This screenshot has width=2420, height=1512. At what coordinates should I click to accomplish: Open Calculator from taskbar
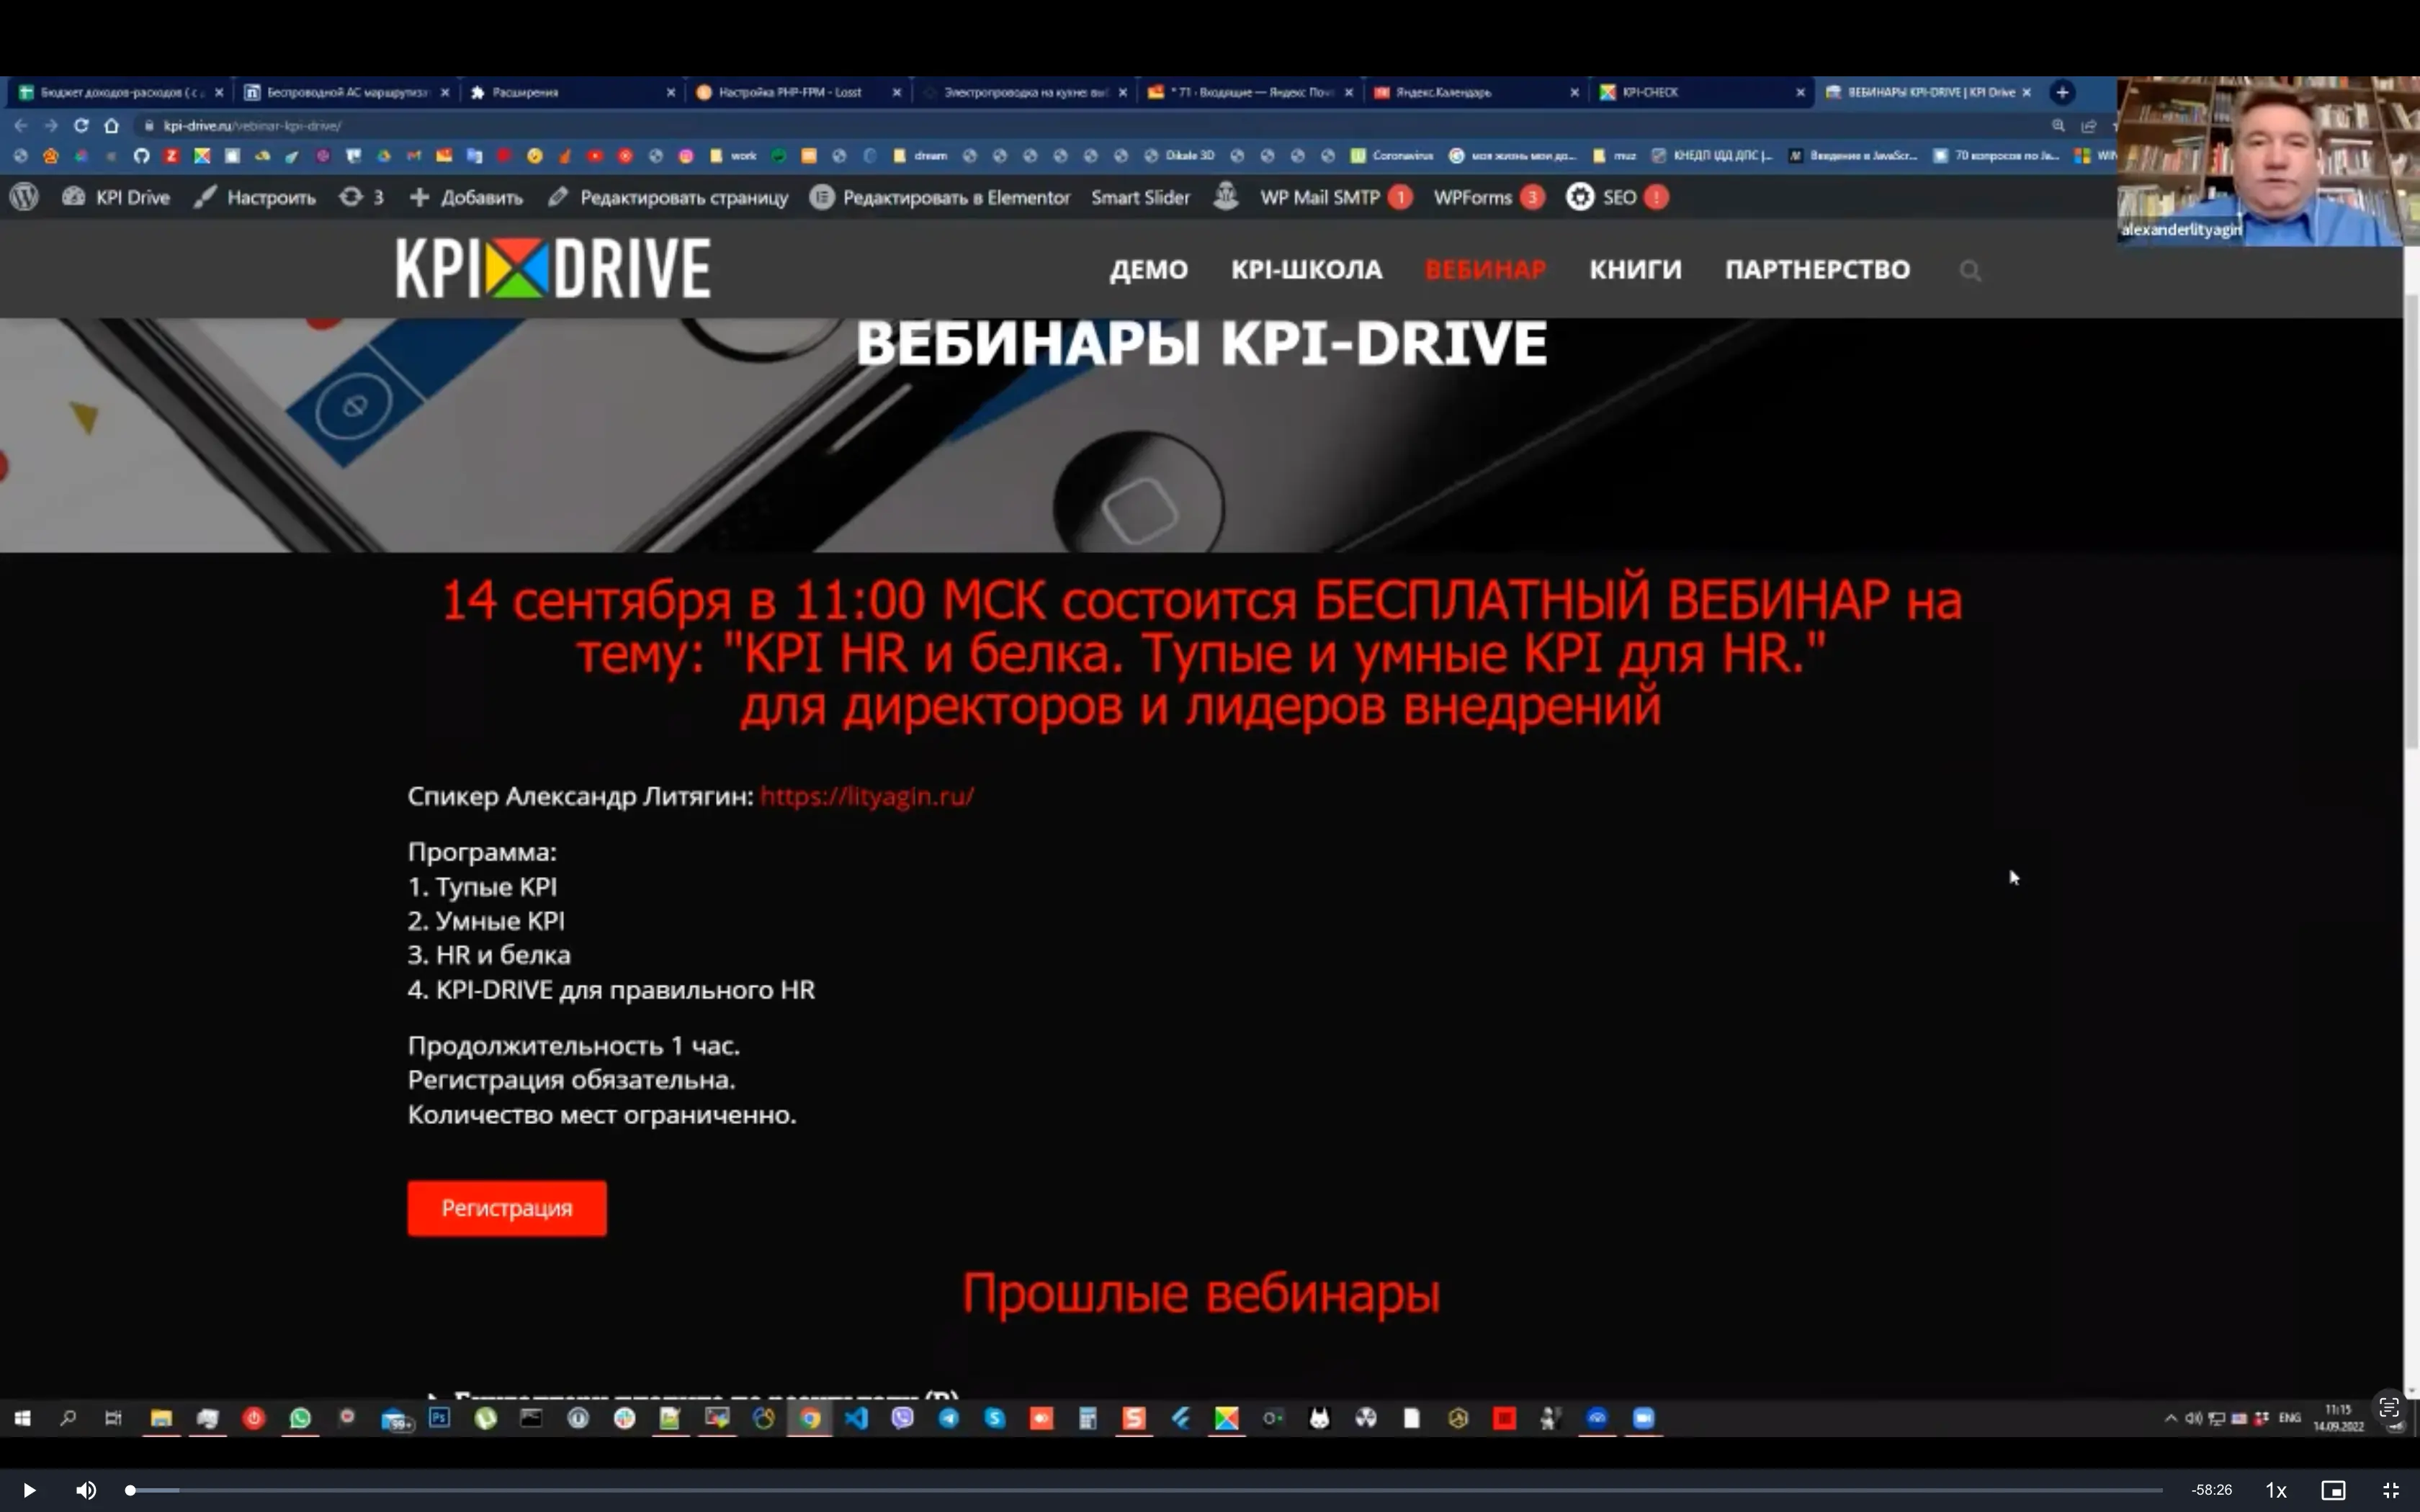[x=1087, y=1418]
